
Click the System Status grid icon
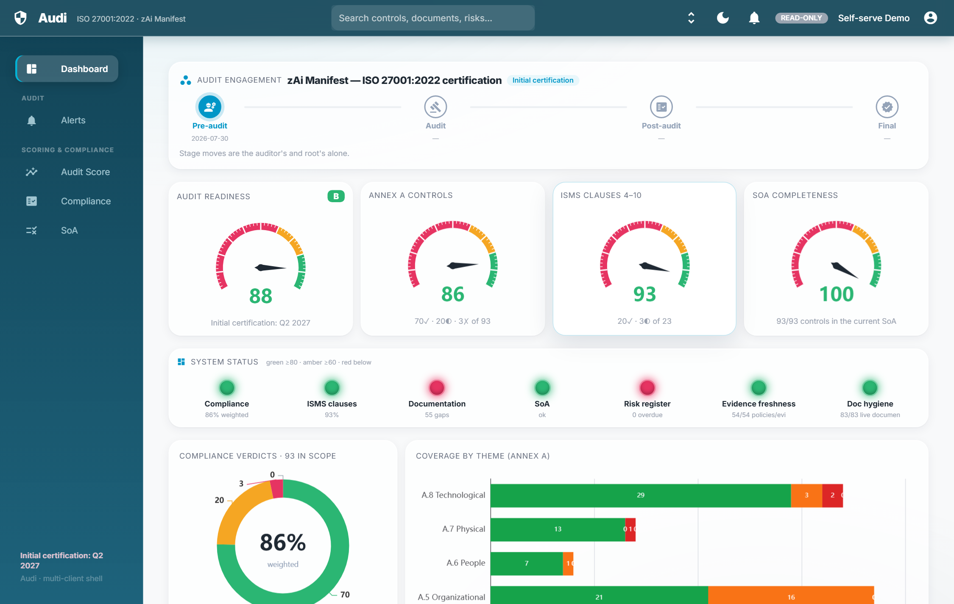pos(181,362)
